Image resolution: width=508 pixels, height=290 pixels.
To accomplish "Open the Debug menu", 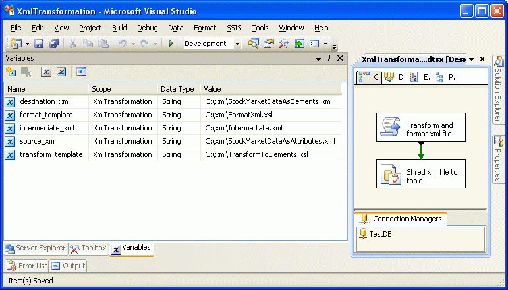I will pos(148,28).
